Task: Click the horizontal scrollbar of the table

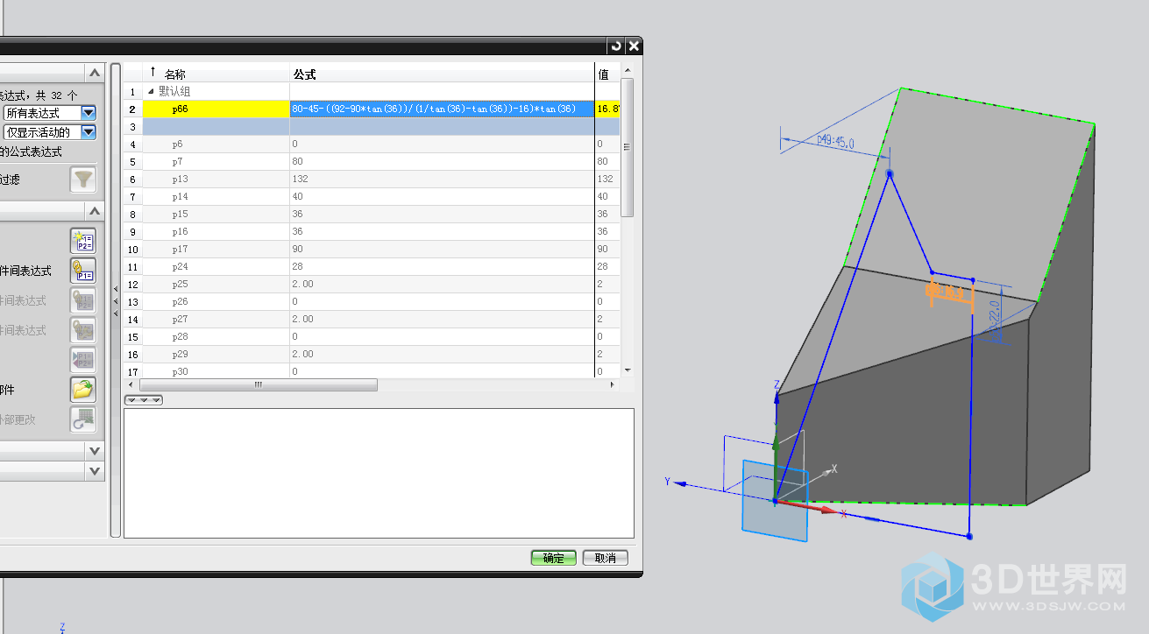Action: (x=259, y=385)
